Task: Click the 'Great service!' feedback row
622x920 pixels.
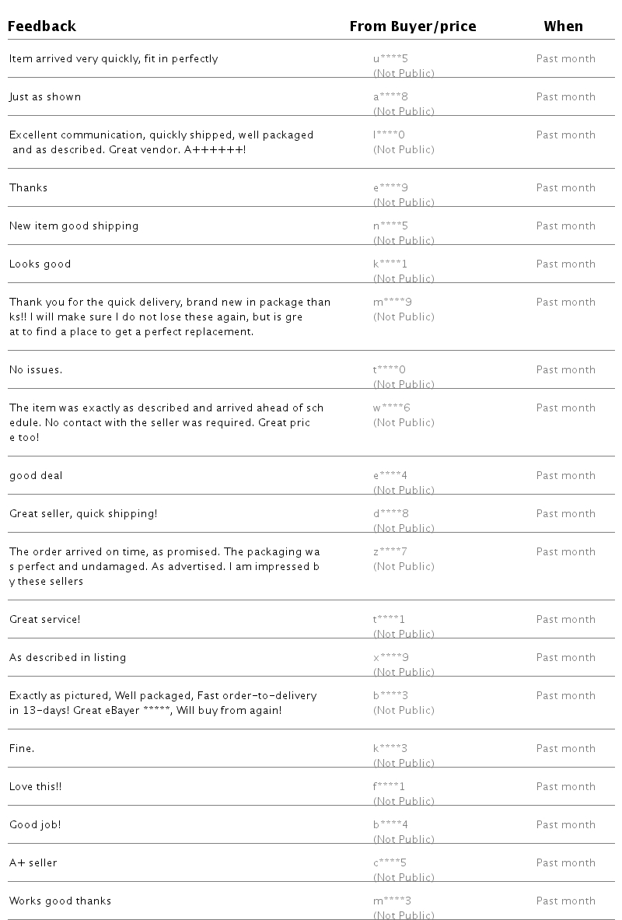Action: tap(311, 619)
